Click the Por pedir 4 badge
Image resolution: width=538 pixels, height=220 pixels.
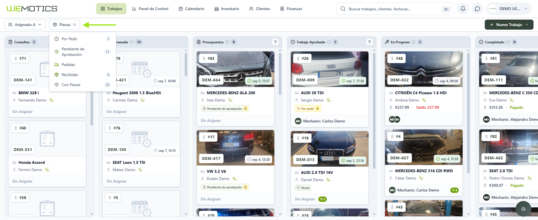pos(308,109)
